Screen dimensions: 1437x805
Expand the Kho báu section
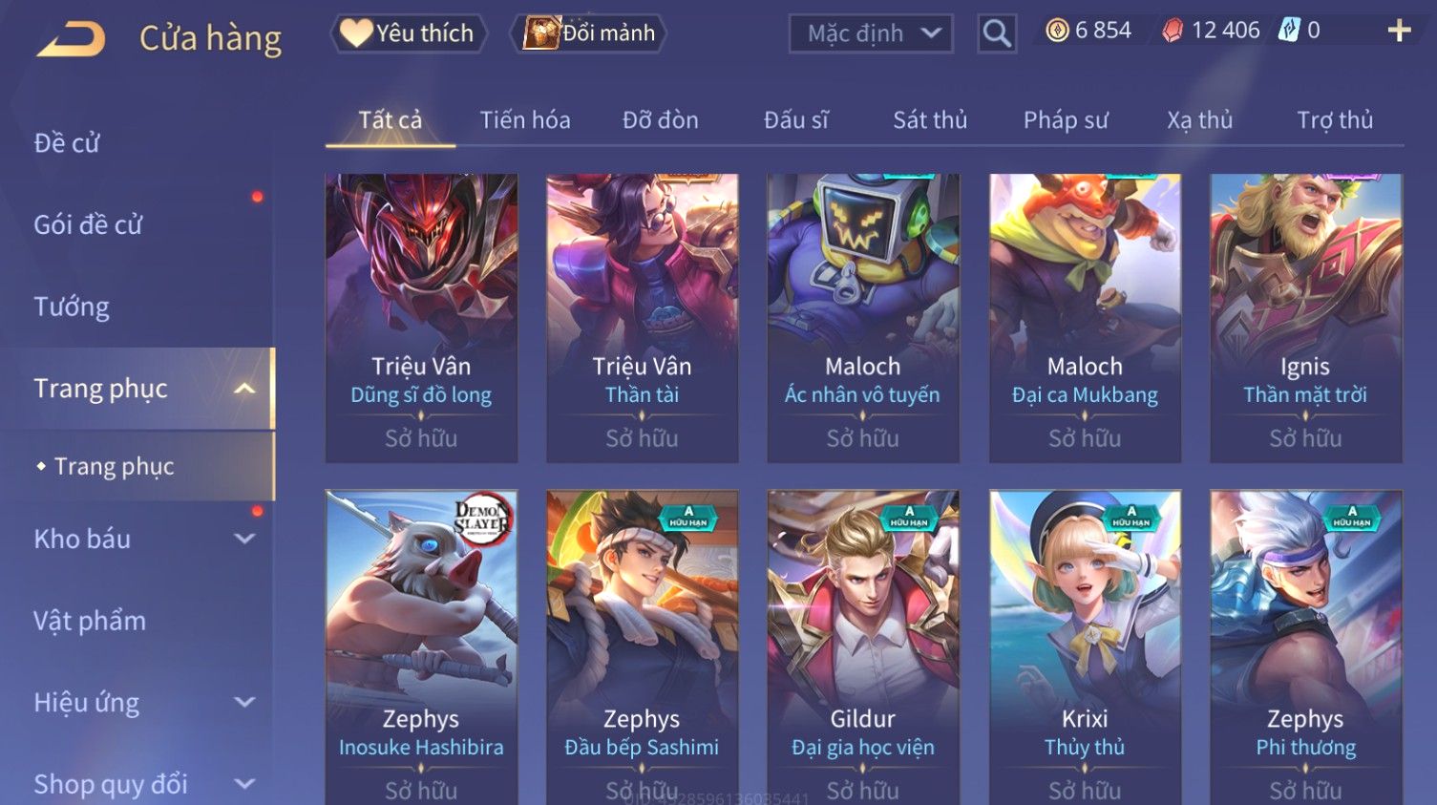tap(245, 539)
